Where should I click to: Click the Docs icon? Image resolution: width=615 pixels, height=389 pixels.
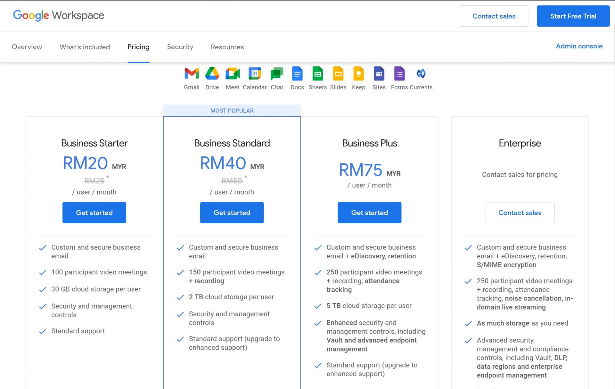[x=297, y=74]
